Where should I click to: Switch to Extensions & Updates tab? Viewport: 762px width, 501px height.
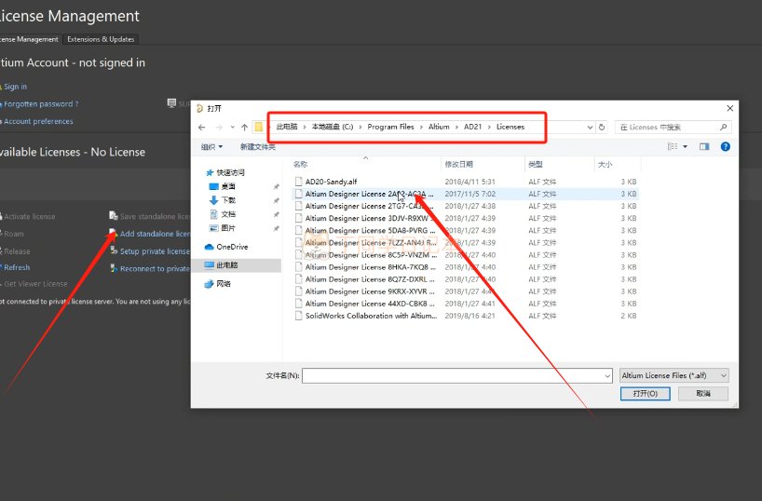tap(101, 39)
